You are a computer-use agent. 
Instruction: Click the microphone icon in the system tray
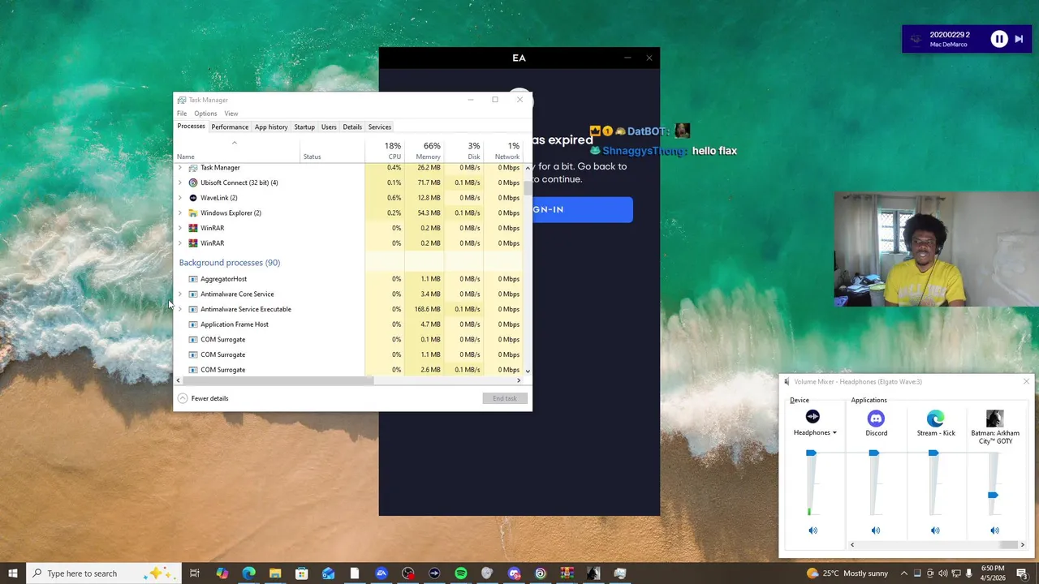pos(968,573)
